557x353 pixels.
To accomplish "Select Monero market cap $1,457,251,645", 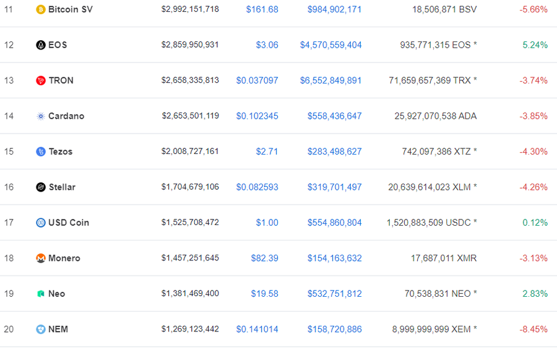I will (x=190, y=258).
